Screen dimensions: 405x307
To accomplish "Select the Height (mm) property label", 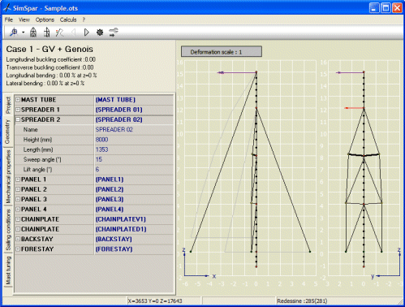I will coord(37,140).
